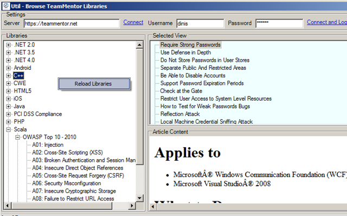347x216 pixels.
Task: Expand the iOS library node
Action: 9,99
